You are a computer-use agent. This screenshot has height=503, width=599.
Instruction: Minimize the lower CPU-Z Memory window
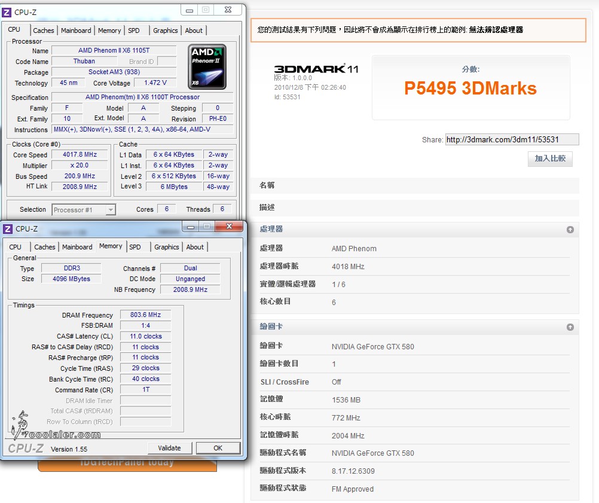tap(191, 227)
